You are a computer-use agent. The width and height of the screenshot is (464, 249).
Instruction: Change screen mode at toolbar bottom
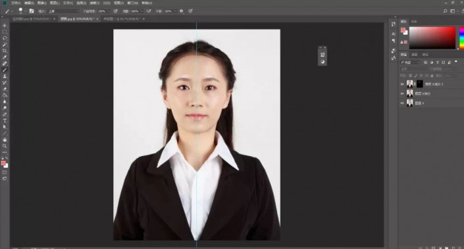5,179
